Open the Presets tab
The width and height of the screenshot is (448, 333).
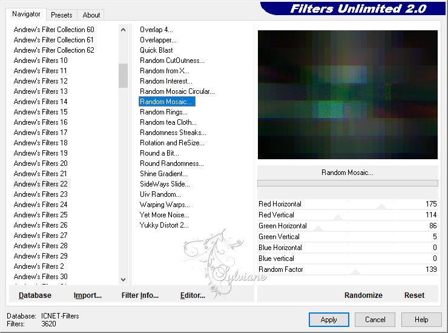click(x=61, y=15)
